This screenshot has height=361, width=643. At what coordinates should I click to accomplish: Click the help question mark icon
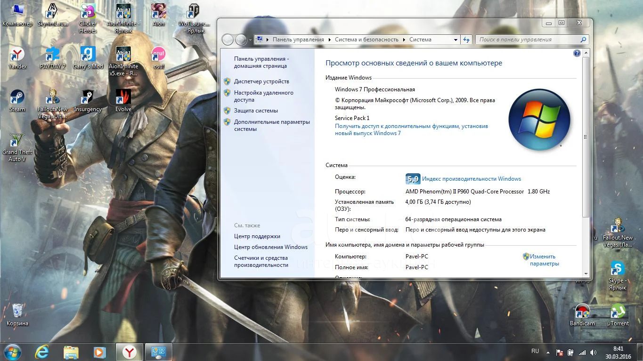[x=577, y=53]
